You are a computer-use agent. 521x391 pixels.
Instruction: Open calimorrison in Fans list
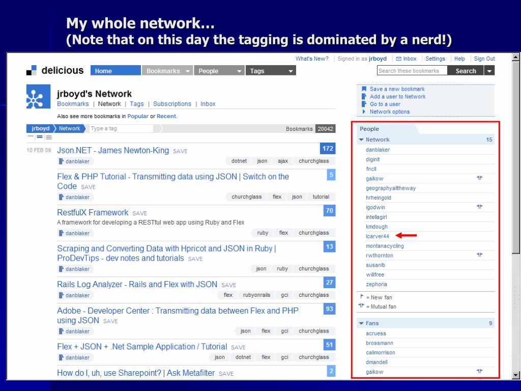(381, 352)
